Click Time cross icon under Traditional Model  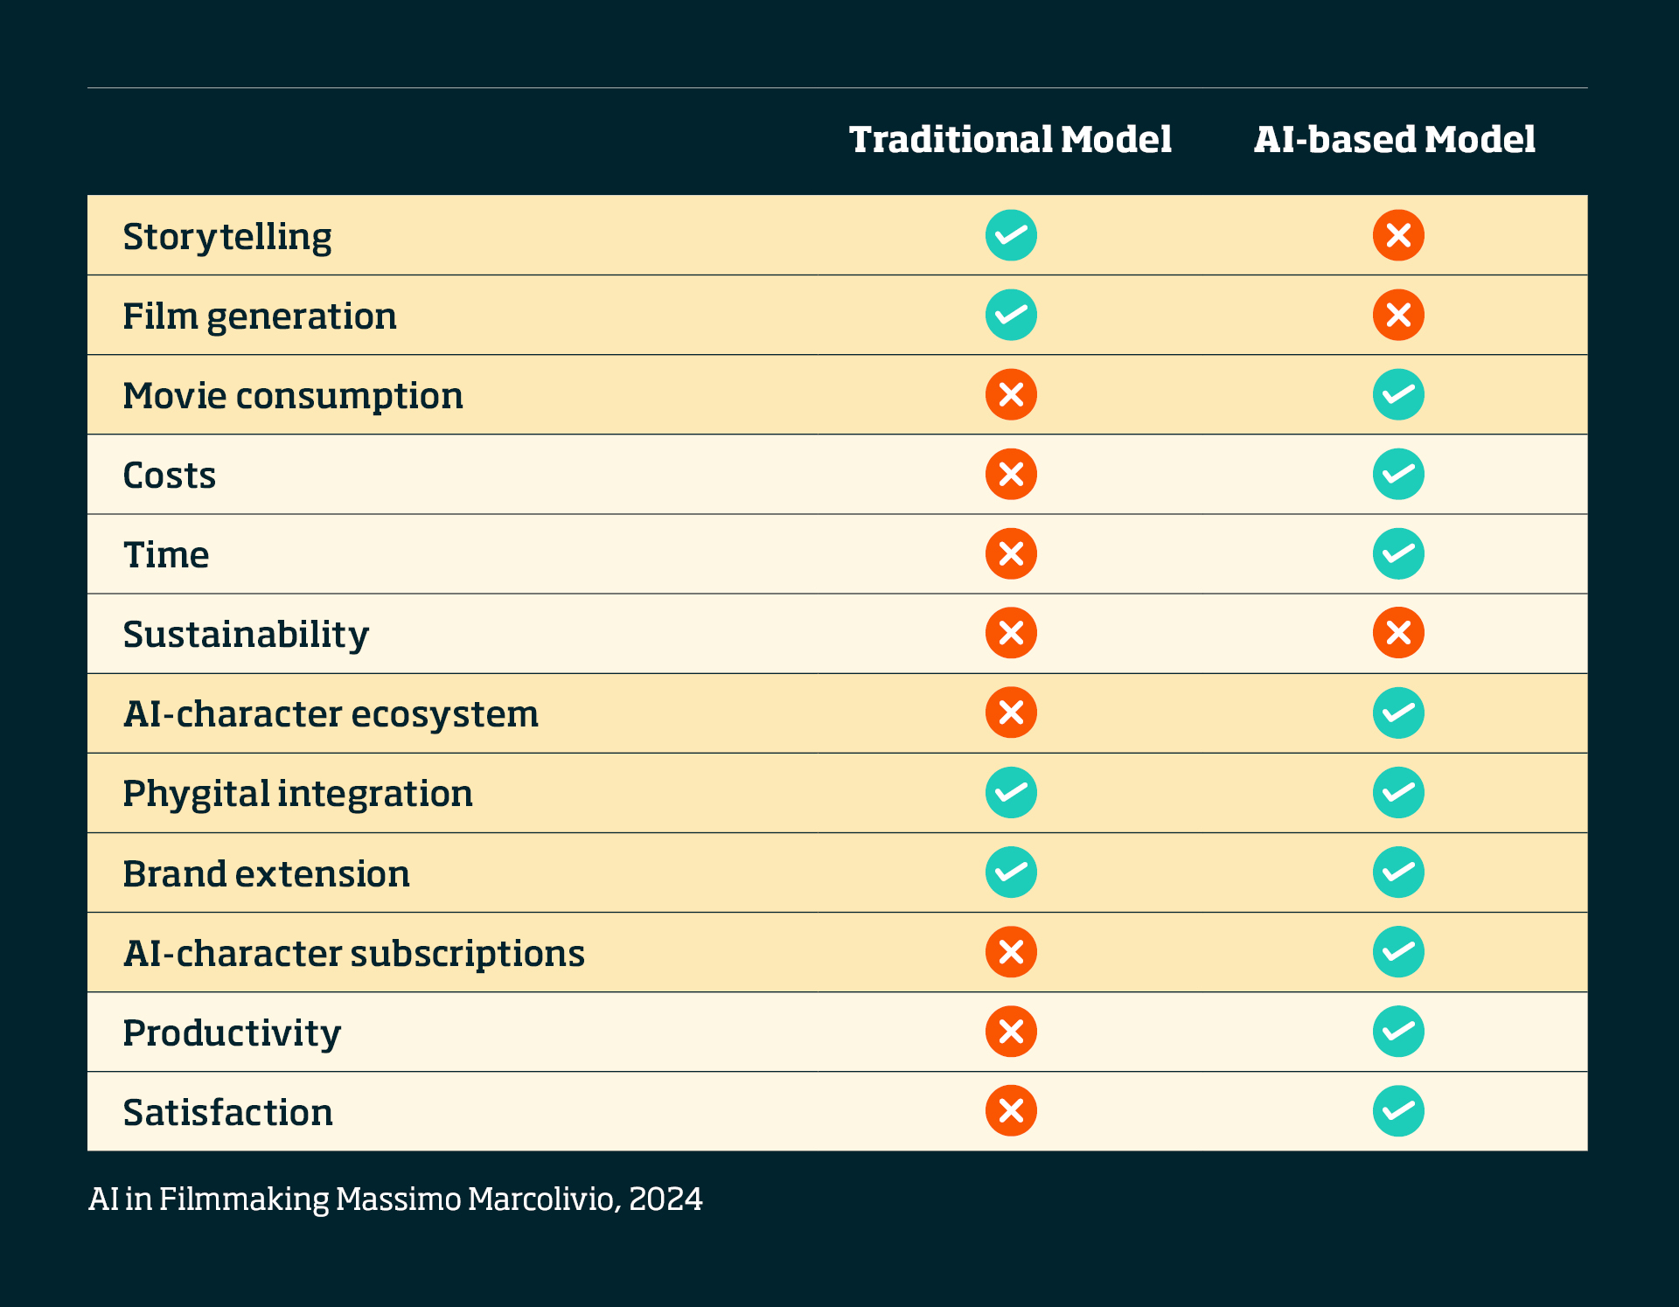(x=1011, y=553)
